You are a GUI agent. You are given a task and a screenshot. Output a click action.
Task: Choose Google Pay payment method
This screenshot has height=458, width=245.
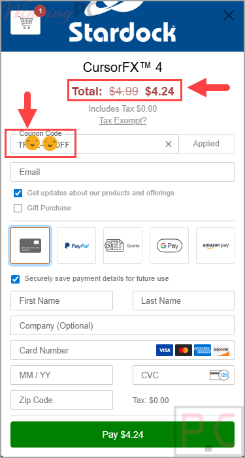[169, 246]
